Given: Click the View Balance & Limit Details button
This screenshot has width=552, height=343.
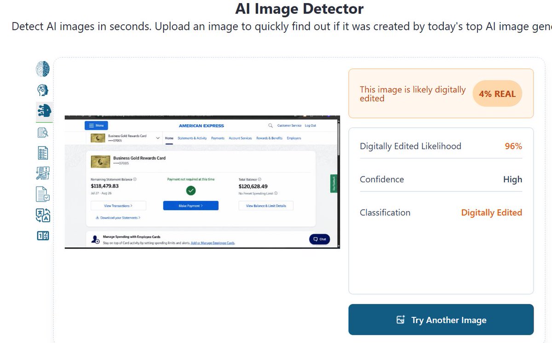Looking at the screenshot, I should coord(266,206).
